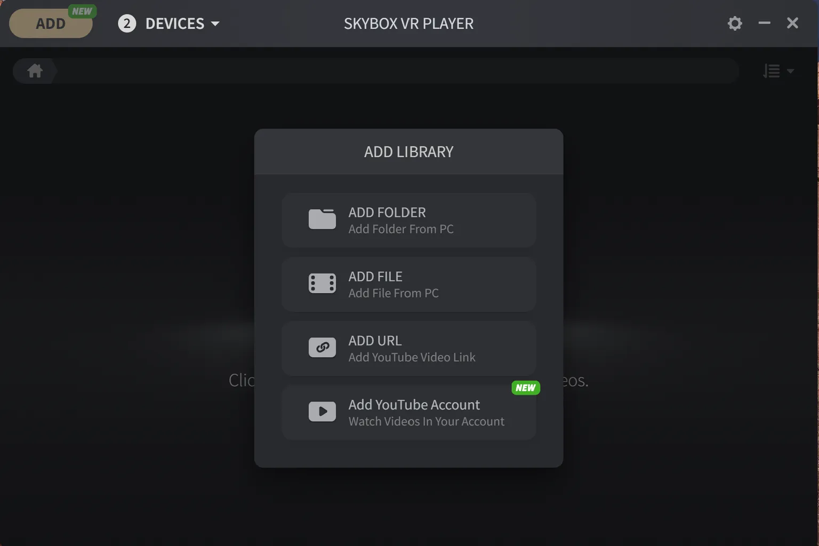Viewport: 819px width, 546px height.
Task: Choose ADD FOLDER from PC option
Action: click(409, 220)
